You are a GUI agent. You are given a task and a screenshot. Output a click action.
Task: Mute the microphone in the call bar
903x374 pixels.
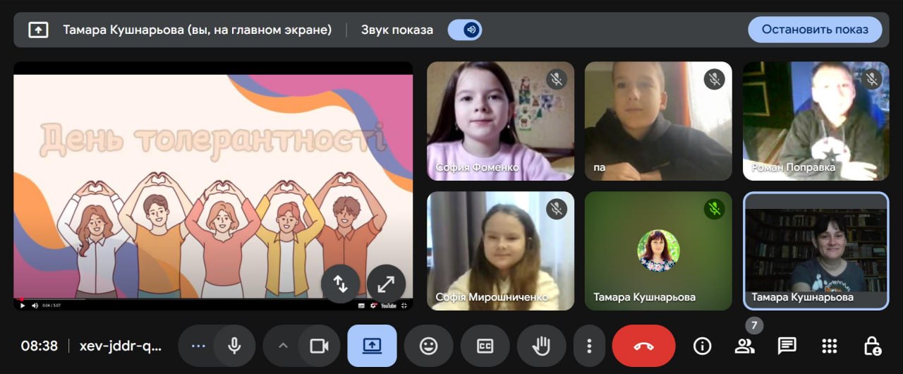pos(234,346)
